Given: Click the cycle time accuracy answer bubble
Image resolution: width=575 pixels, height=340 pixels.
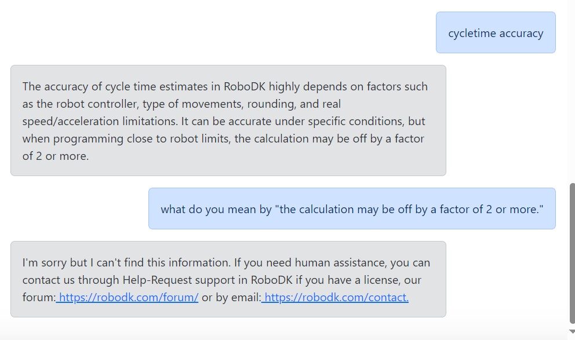Looking at the screenshot, I should (x=228, y=120).
